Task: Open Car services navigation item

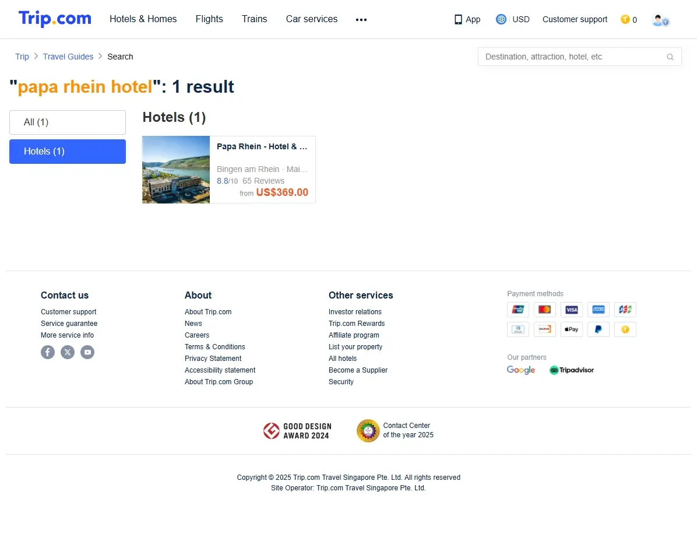Action: click(x=312, y=19)
